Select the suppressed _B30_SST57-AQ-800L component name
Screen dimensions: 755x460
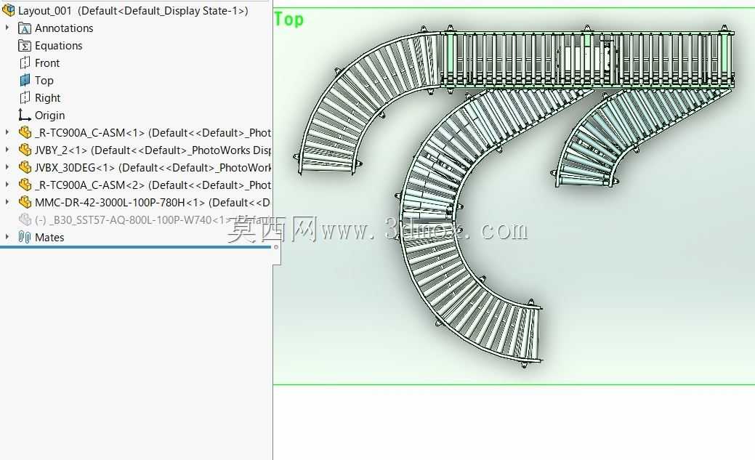click(153, 219)
